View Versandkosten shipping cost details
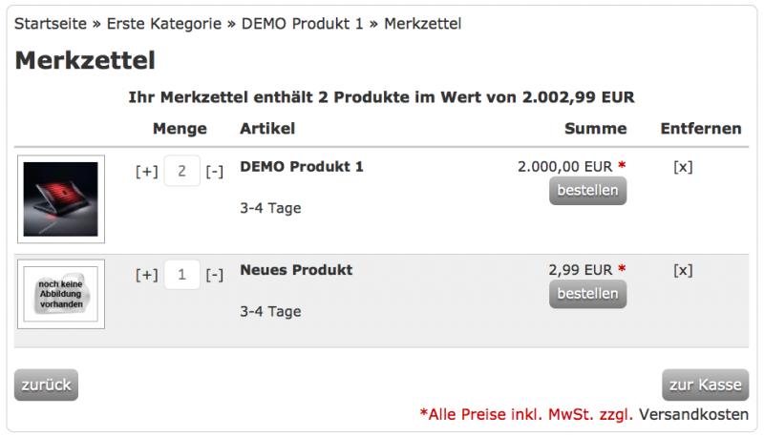 pos(693,413)
